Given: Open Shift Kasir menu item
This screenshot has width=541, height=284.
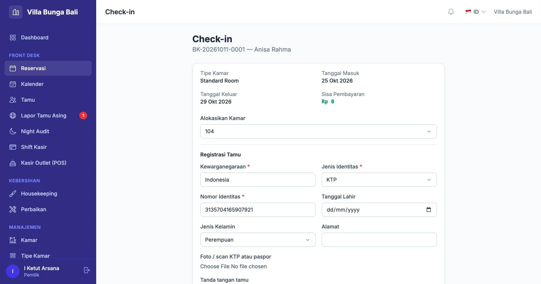Looking at the screenshot, I should 48,147.
